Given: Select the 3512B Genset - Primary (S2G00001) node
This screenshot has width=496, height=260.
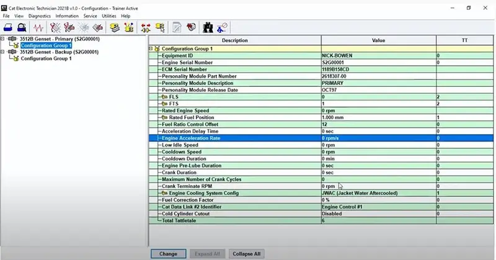Looking at the screenshot, I should click(x=60, y=39).
